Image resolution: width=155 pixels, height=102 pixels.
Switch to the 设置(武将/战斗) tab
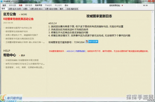pos(37,9)
